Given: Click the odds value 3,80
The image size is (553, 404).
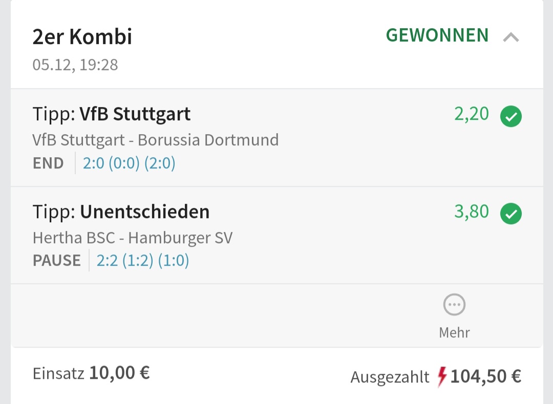Looking at the screenshot, I should click(471, 211).
